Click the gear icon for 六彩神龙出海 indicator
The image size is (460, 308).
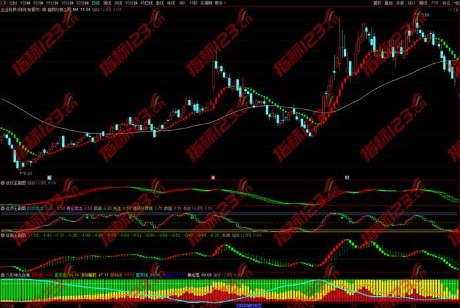(3, 273)
